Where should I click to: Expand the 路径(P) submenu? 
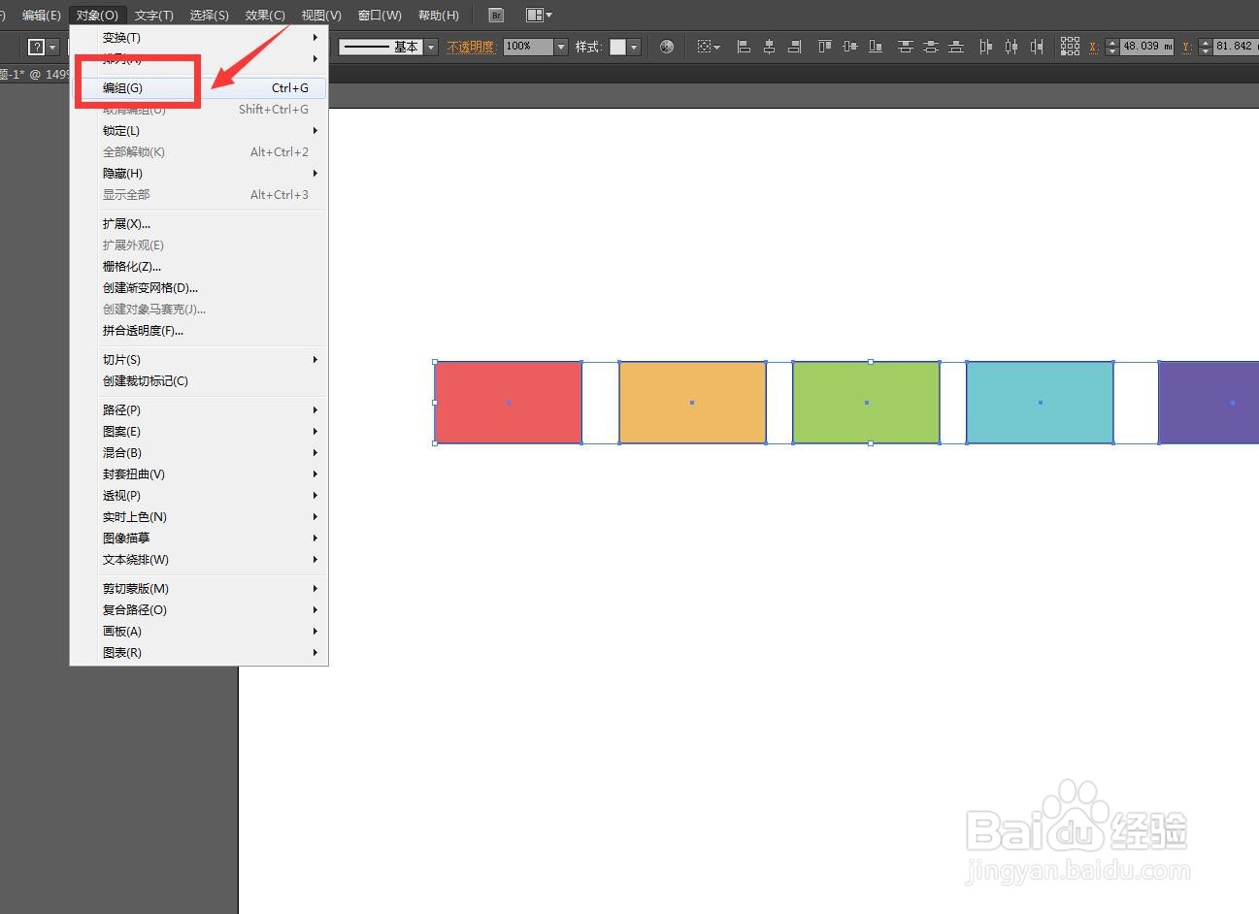(199, 410)
